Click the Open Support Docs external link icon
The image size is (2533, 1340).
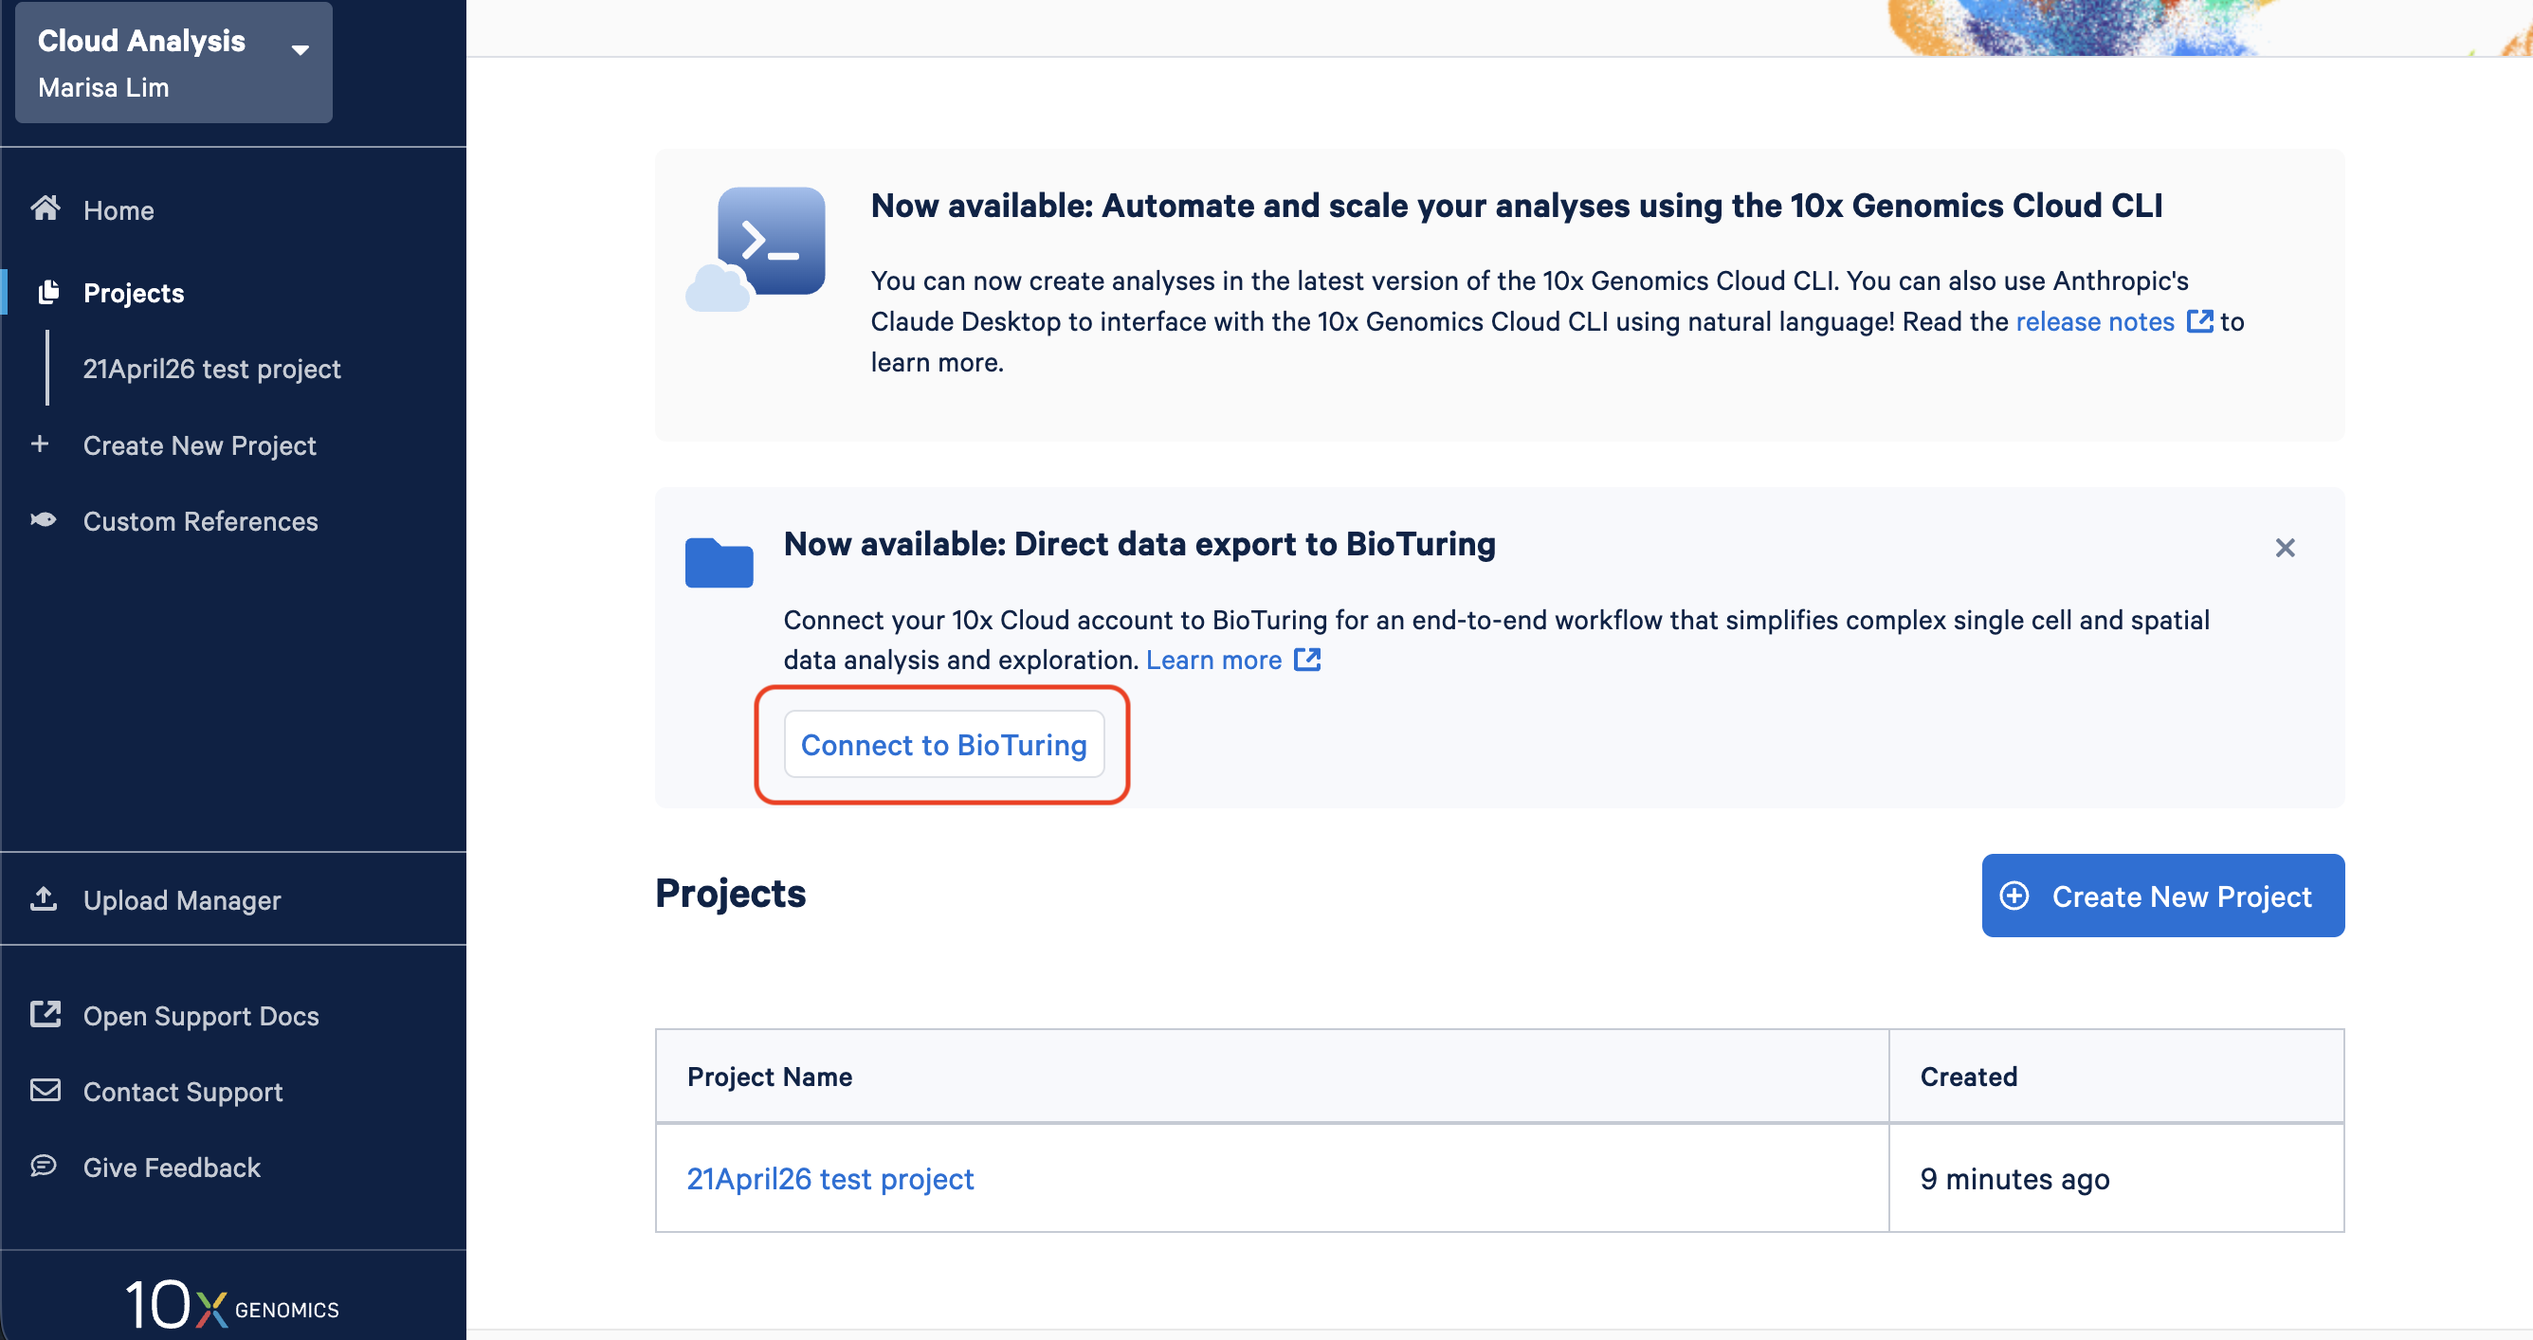pos(46,1014)
